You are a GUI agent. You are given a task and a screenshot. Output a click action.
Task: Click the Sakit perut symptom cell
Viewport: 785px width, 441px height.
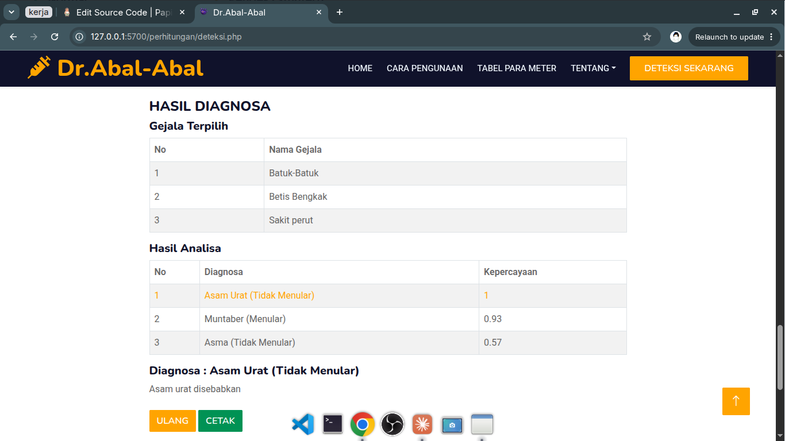point(445,220)
